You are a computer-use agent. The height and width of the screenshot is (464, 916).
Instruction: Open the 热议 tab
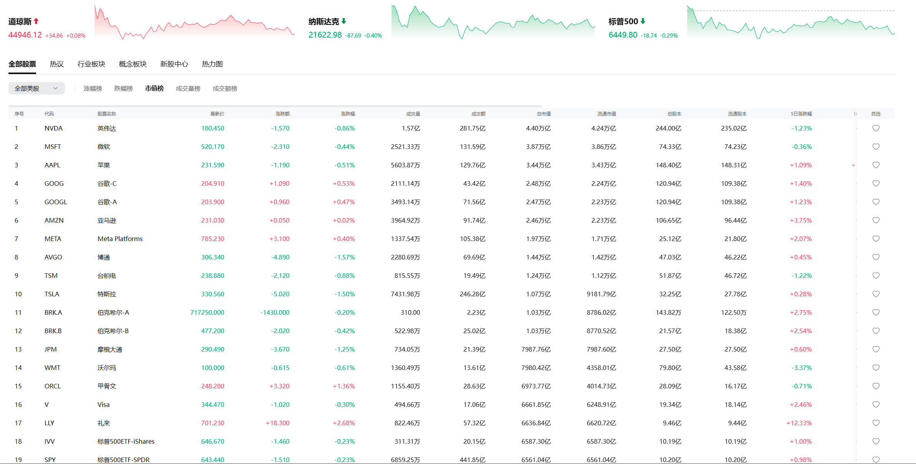[57, 64]
